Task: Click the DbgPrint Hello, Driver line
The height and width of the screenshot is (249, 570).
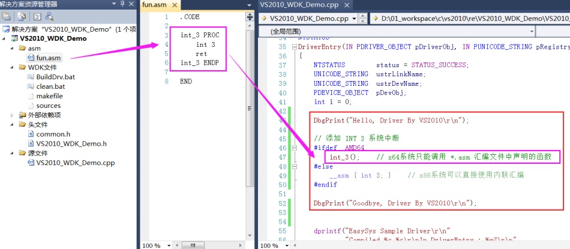Action: point(392,121)
